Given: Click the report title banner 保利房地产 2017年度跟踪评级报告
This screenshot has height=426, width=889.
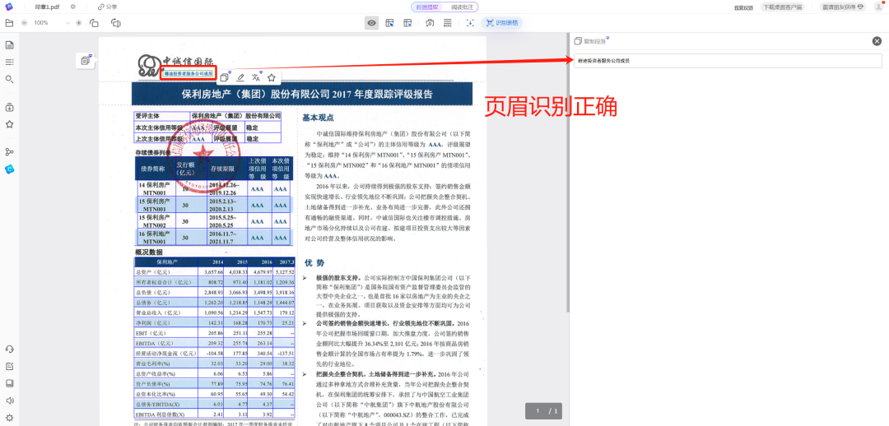Looking at the screenshot, I should click(x=301, y=94).
